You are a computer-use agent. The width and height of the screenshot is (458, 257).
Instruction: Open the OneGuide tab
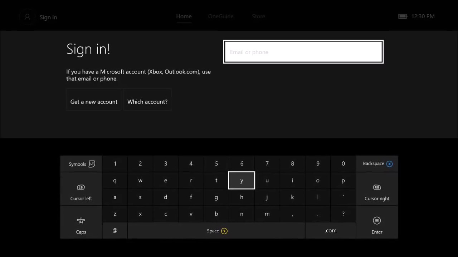click(221, 16)
